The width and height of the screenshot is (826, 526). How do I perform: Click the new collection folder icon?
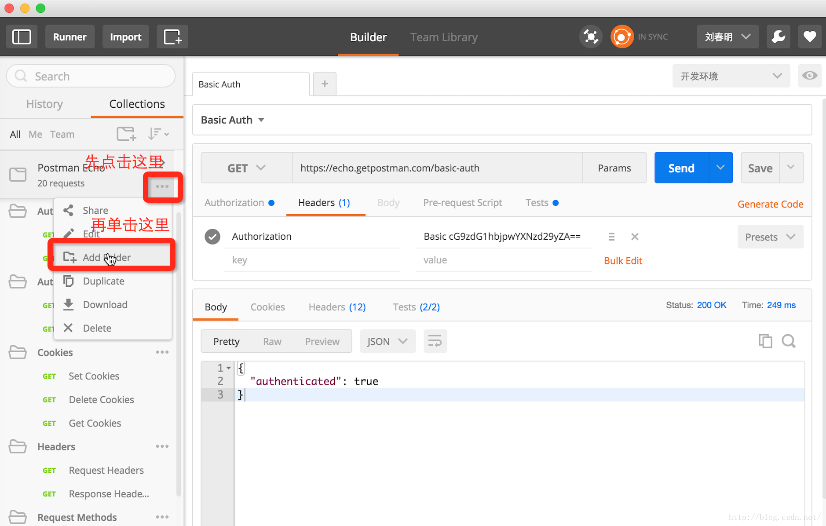point(126,134)
